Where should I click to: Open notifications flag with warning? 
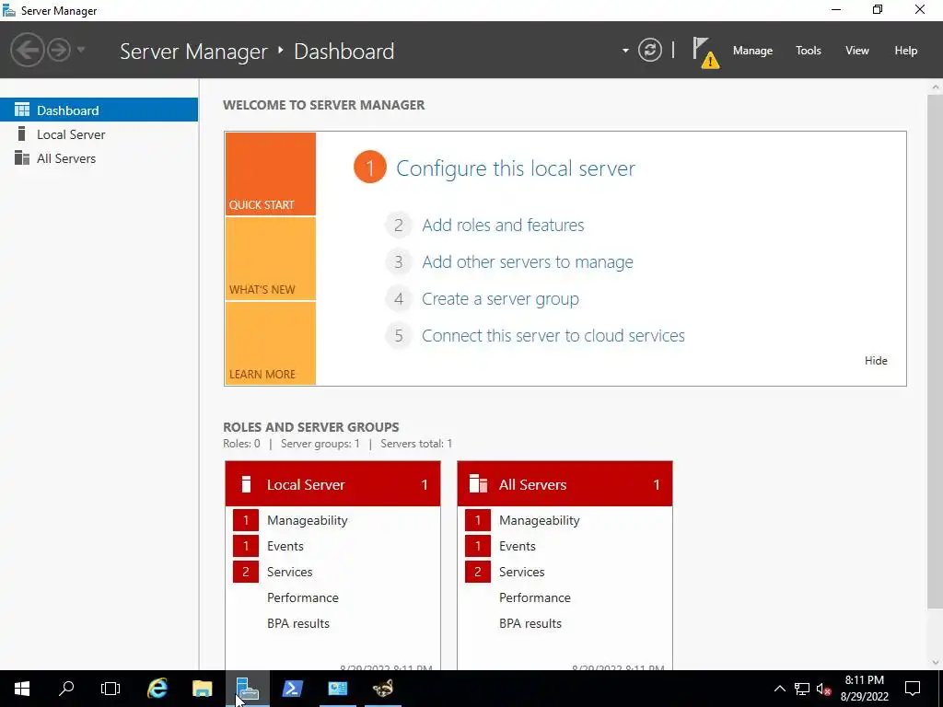pyautogui.click(x=704, y=52)
